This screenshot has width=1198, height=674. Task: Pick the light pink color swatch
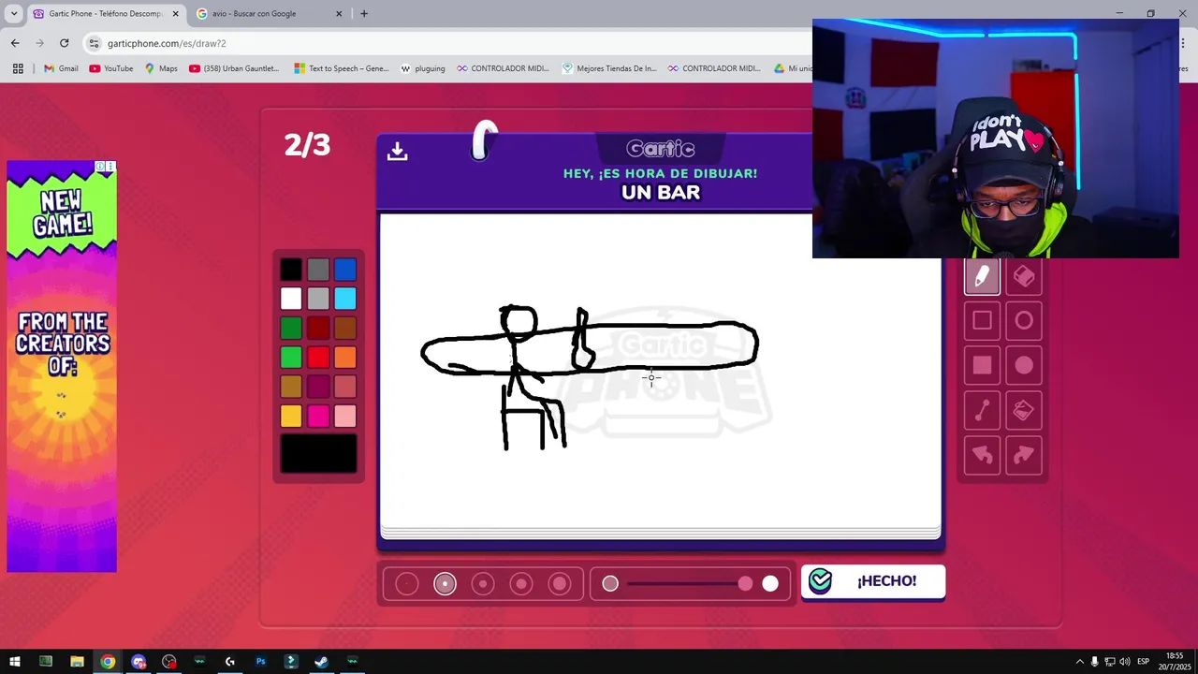345,416
